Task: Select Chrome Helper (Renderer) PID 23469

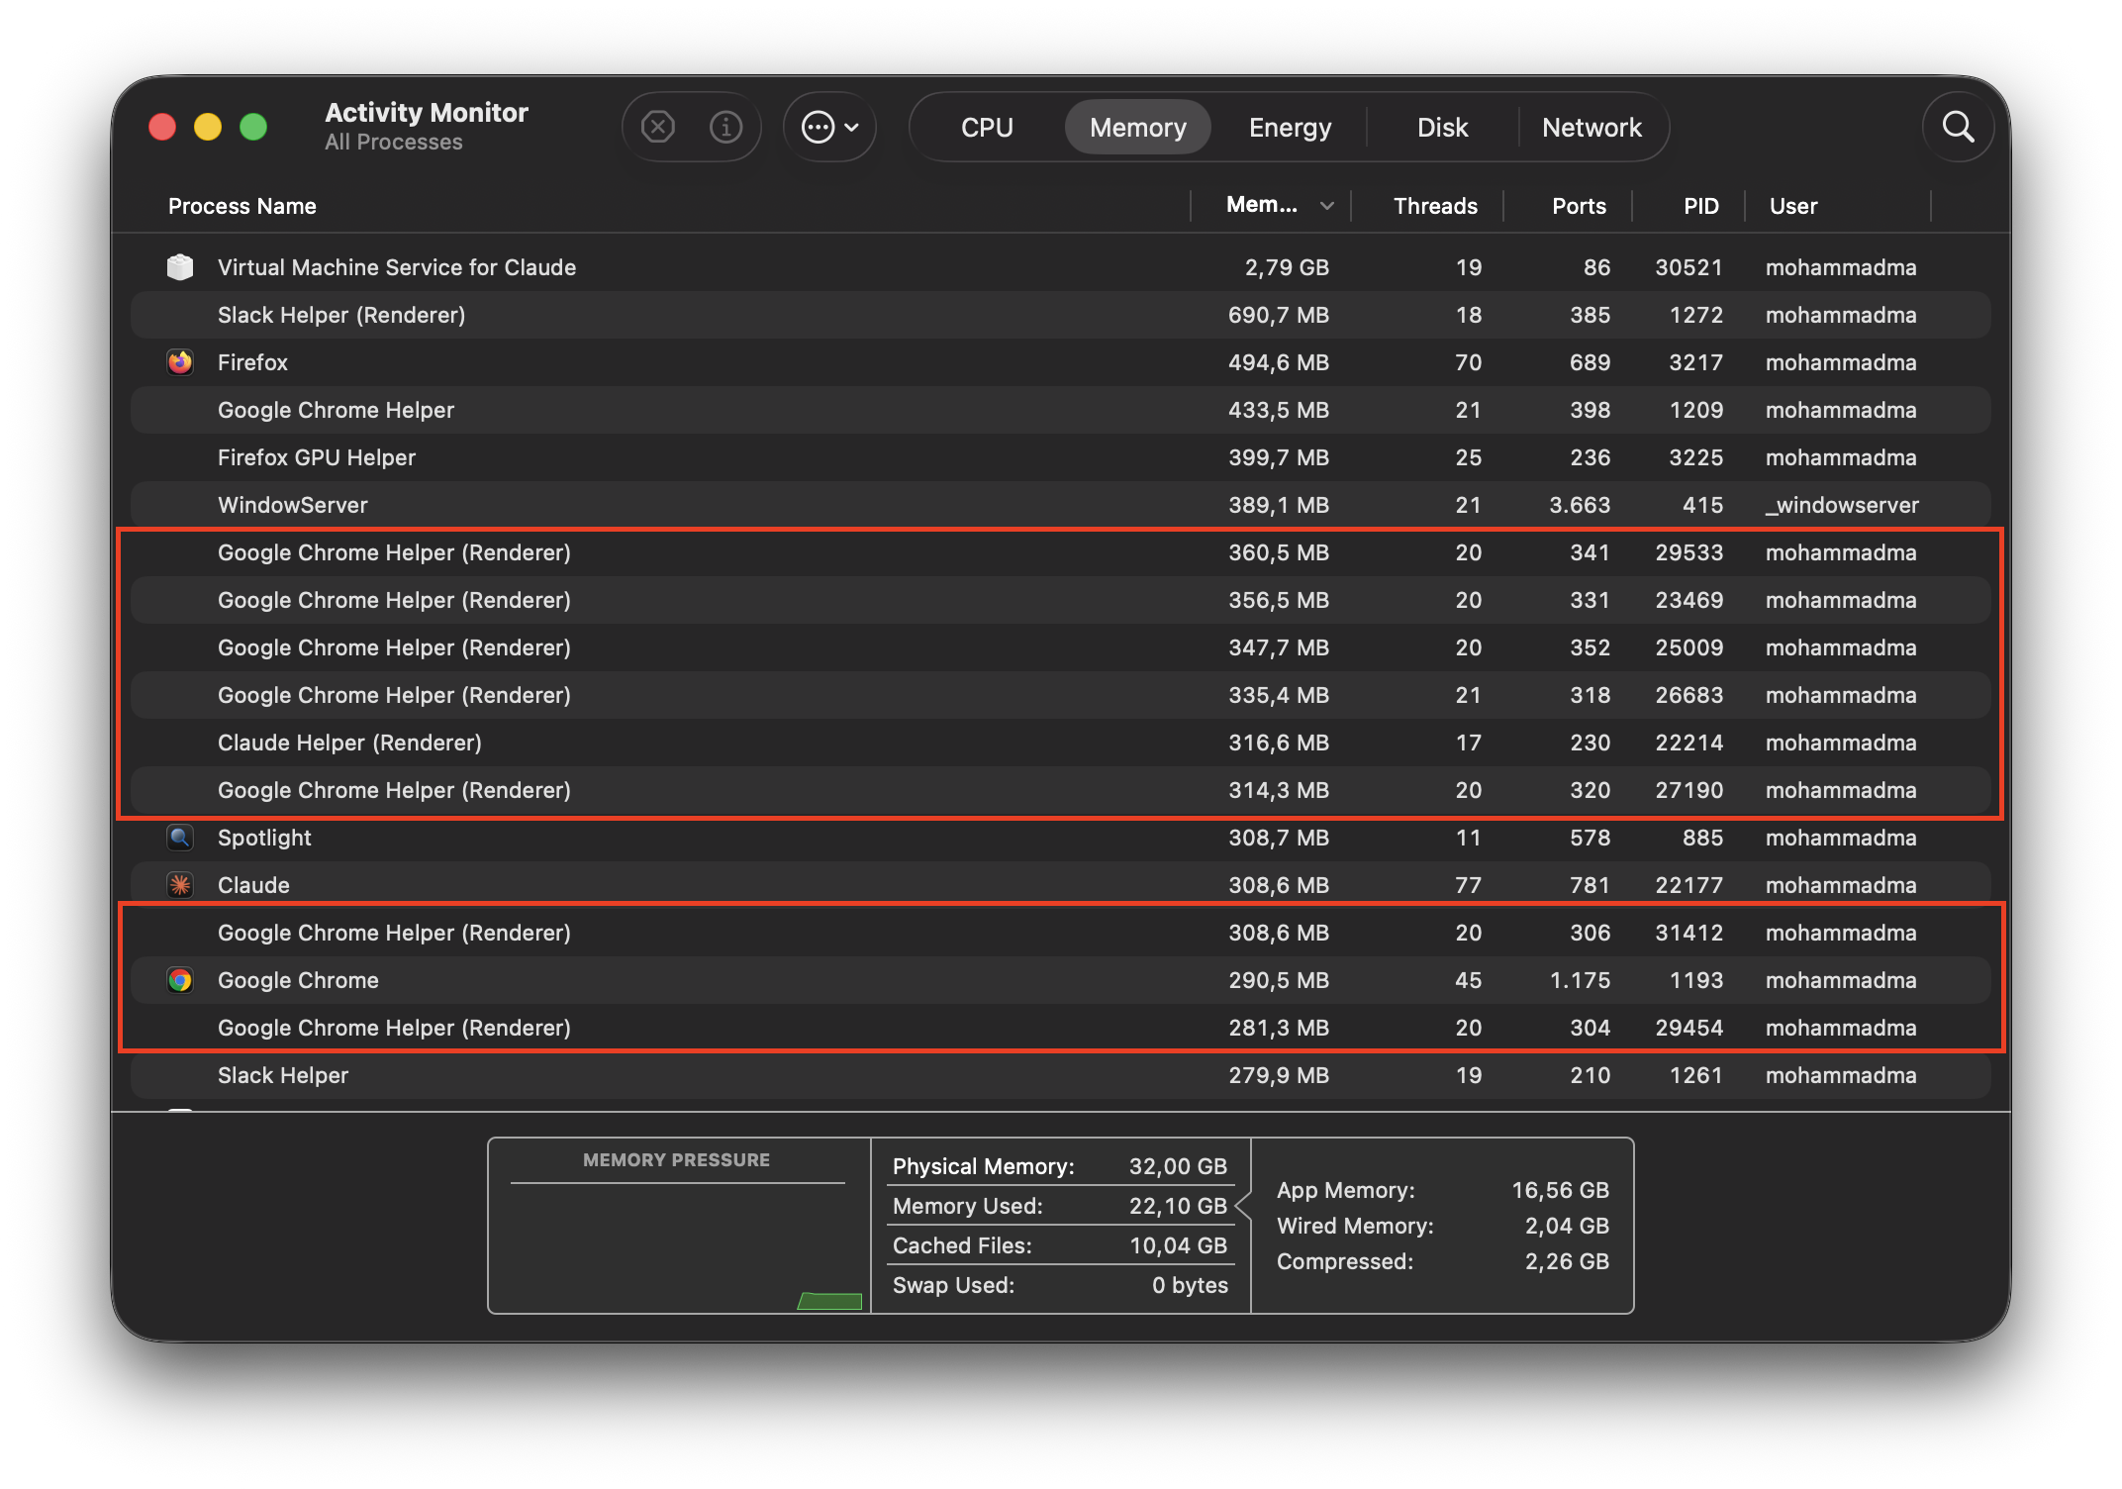Action: [x=1061, y=600]
